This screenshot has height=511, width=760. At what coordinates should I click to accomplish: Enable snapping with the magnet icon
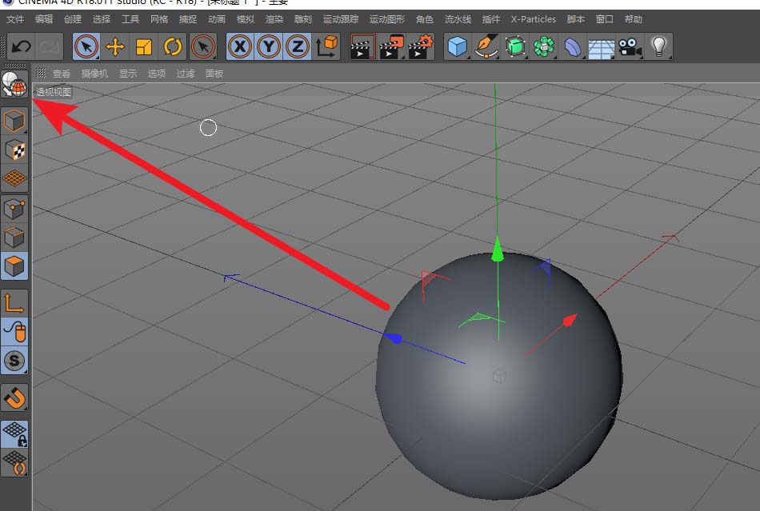point(15,397)
